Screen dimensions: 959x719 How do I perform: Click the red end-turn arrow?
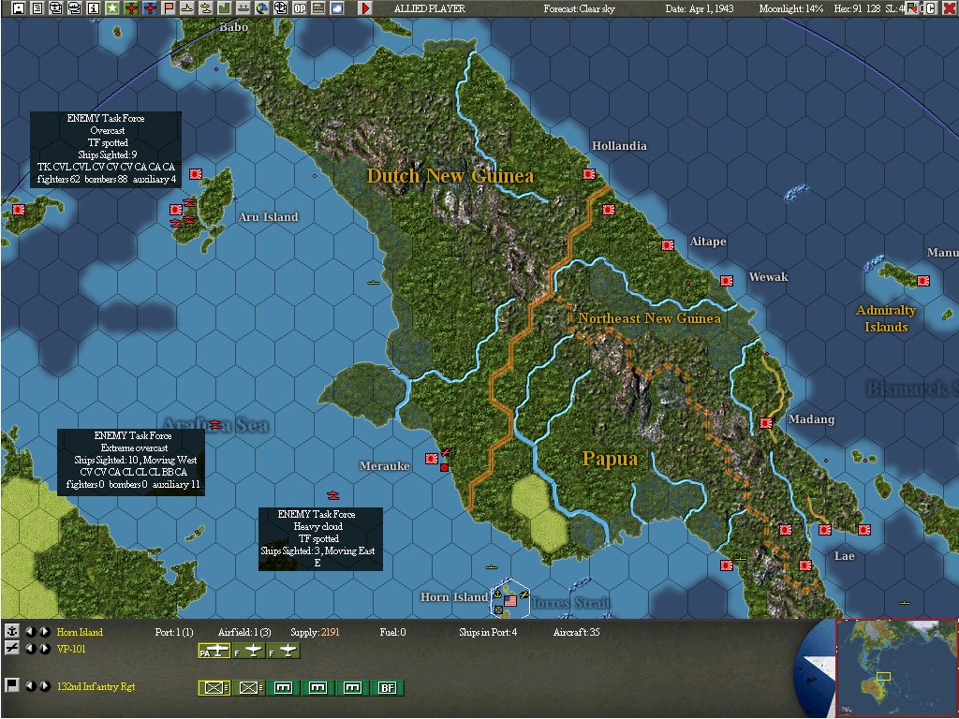click(365, 7)
